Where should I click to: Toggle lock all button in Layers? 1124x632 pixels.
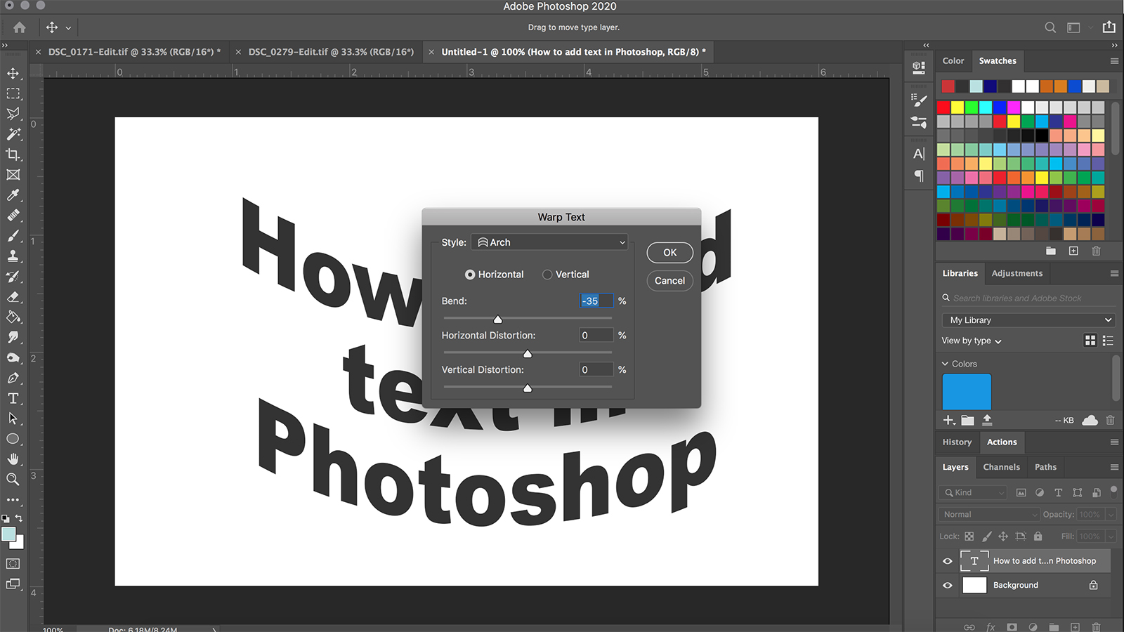[1038, 536]
